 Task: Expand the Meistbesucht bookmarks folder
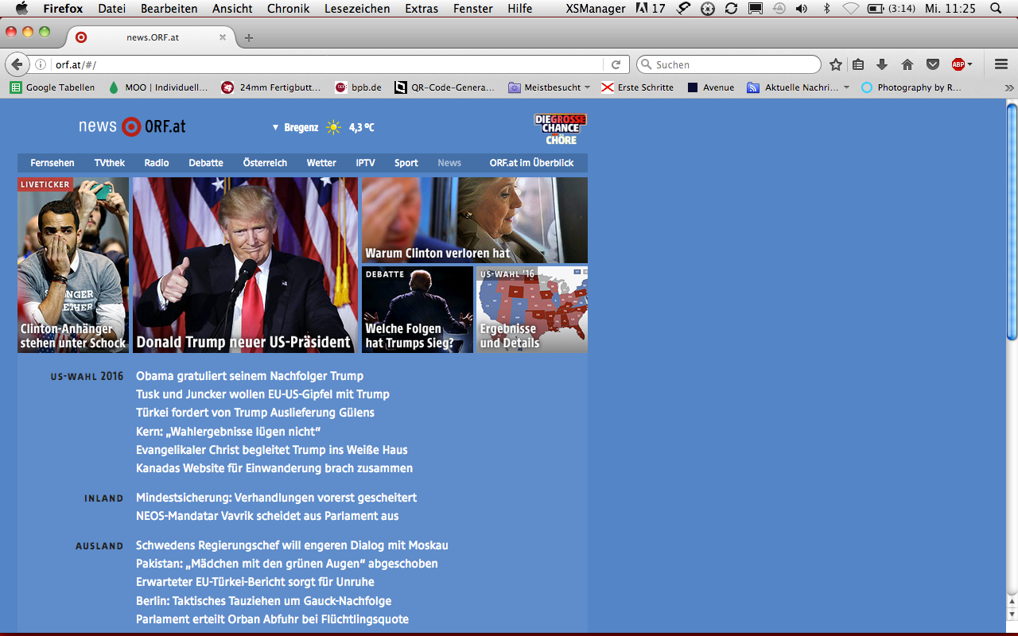point(549,87)
